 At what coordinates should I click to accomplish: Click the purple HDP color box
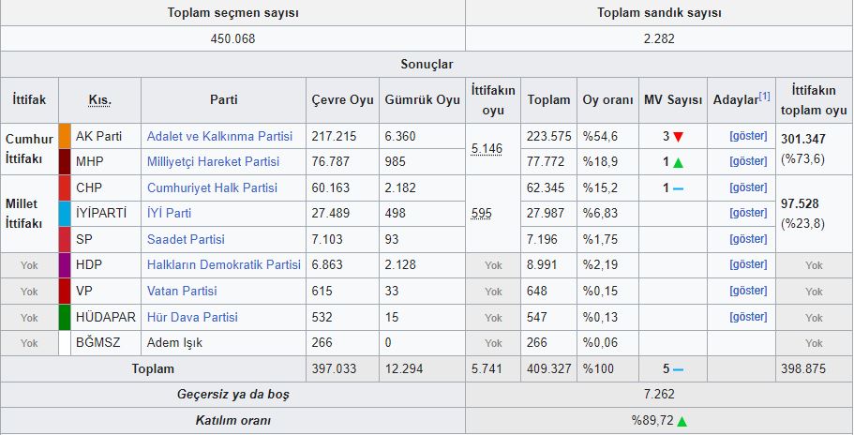[65, 265]
